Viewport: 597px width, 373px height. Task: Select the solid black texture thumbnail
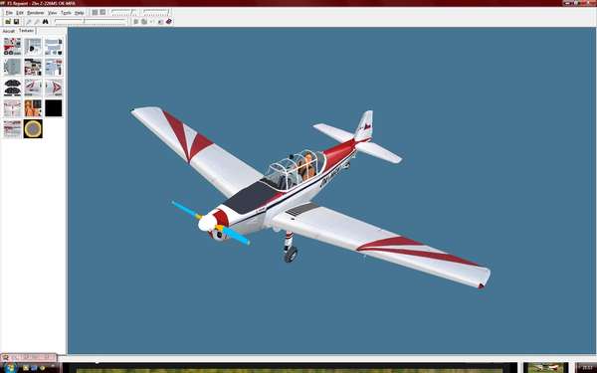(x=54, y=108)
